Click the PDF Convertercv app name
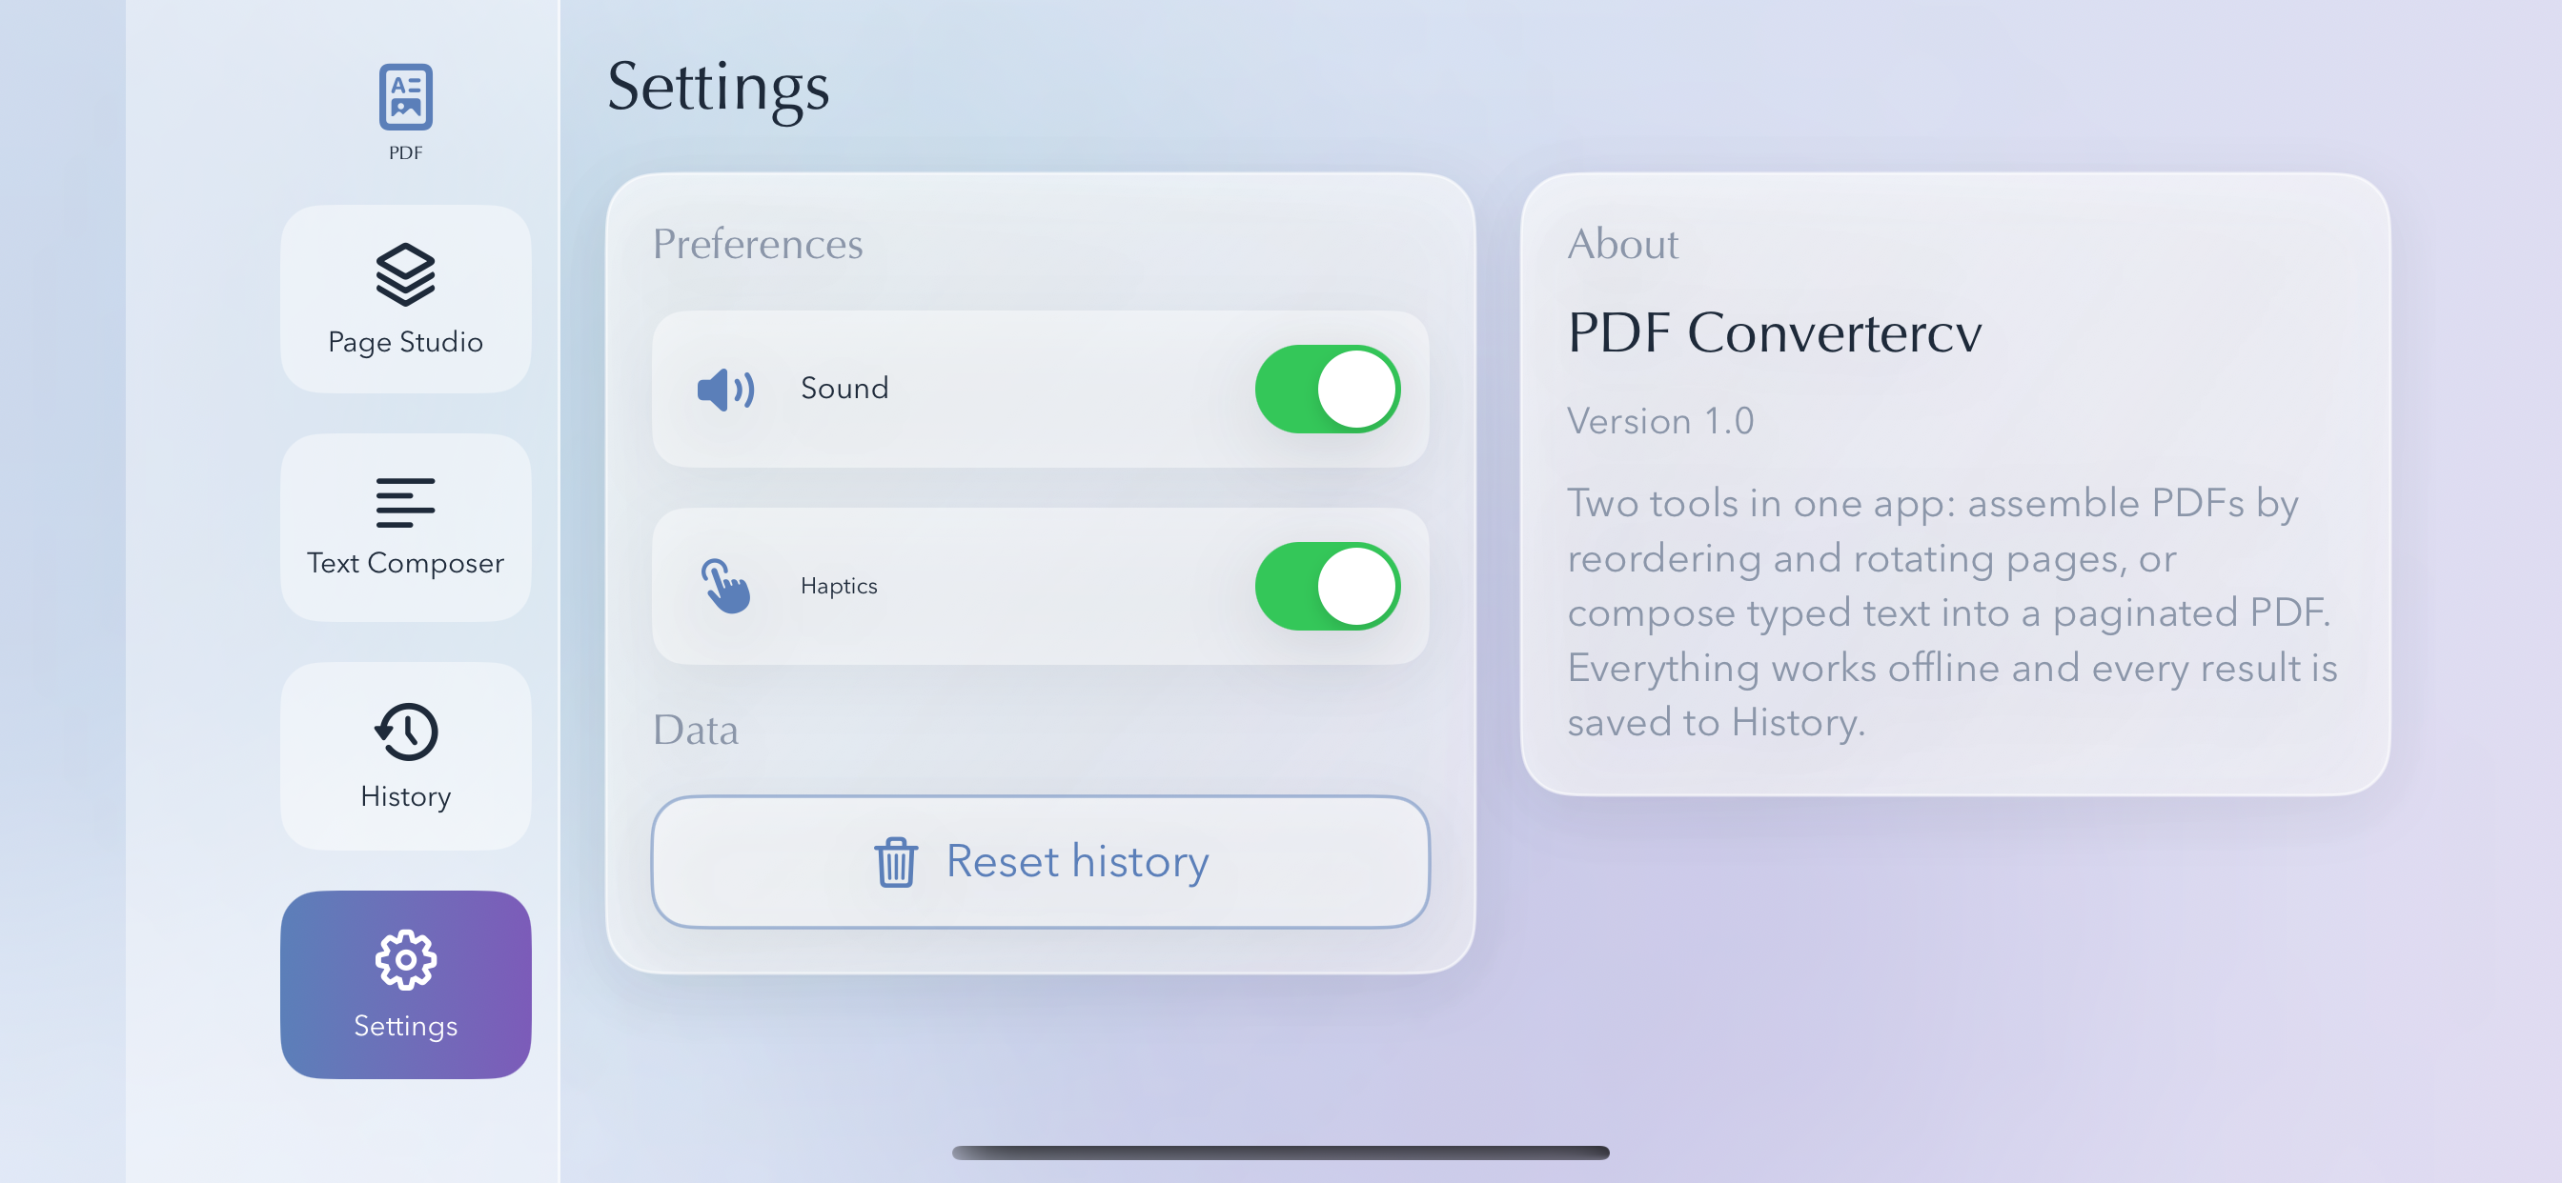The width and height of the screenshot is (2562, 1183). click(1775, 332)
